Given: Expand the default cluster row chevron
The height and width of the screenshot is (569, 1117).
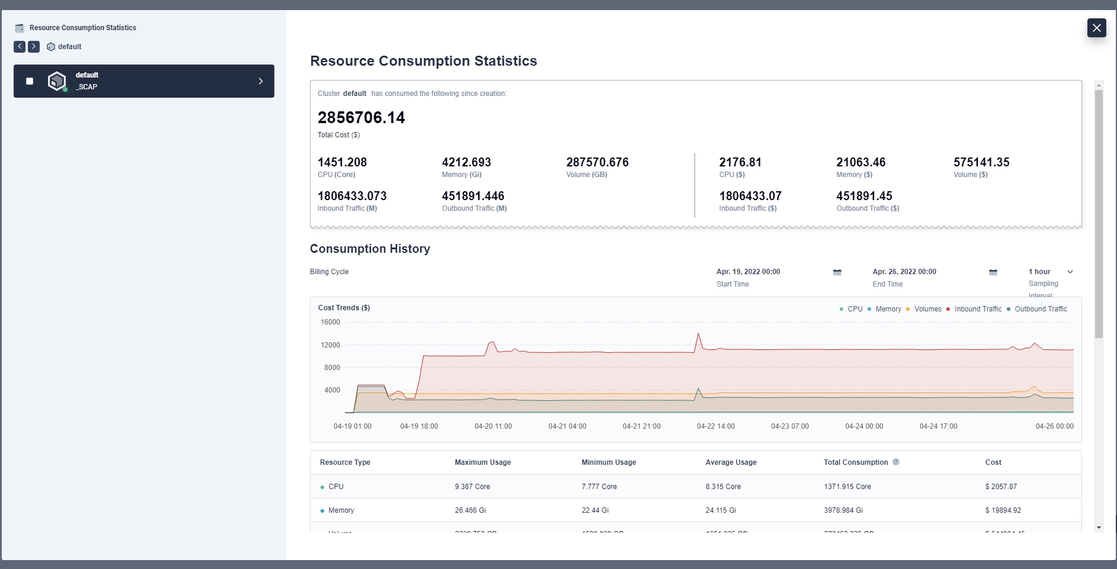Looking at the screenshot, I should (261, 81).
